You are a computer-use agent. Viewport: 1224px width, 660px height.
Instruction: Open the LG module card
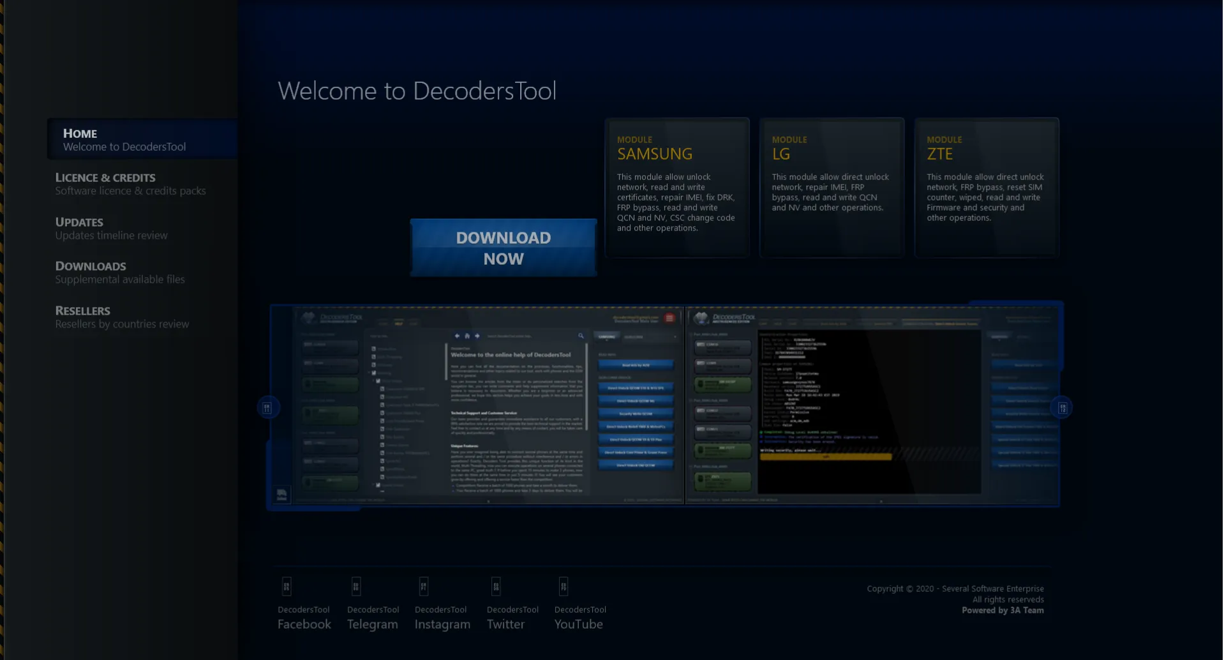pyautogui.click(x=832, y=188)
